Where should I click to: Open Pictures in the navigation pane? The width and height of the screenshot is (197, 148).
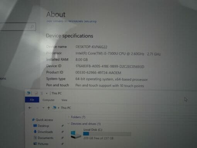pos(43,144)
